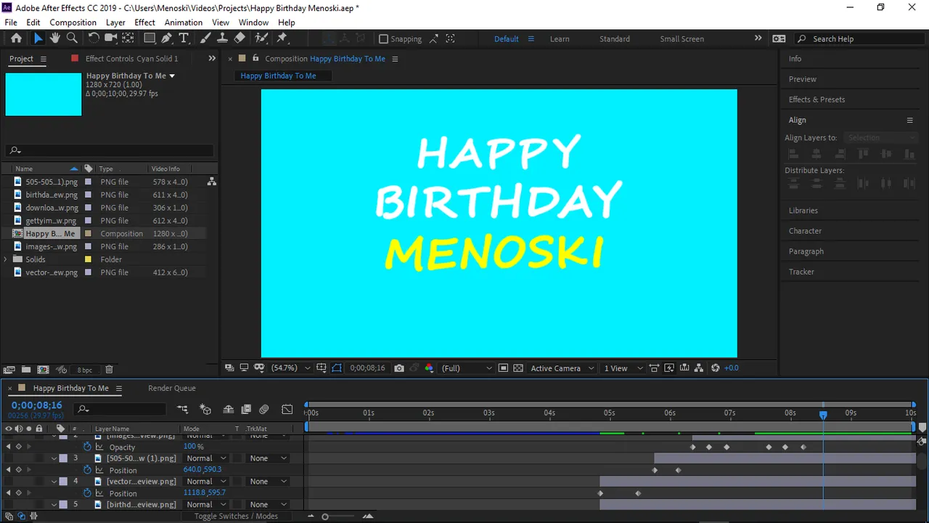
Task: Click the yellow label swatch of Solids folder
Action: (x=88, y=259)
